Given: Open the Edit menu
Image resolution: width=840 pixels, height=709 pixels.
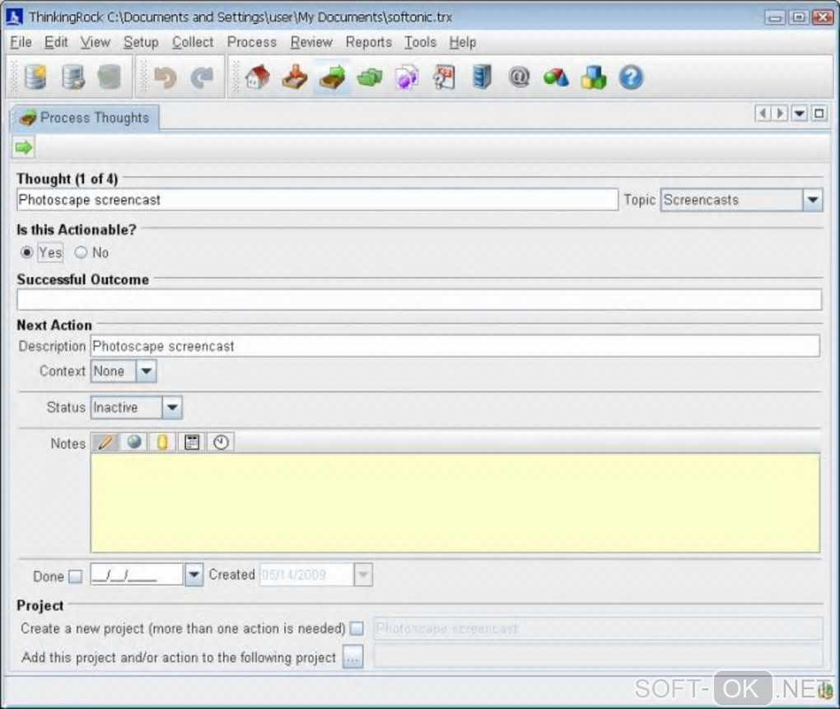Looking at the screenshot, I should tap(56, 42).
